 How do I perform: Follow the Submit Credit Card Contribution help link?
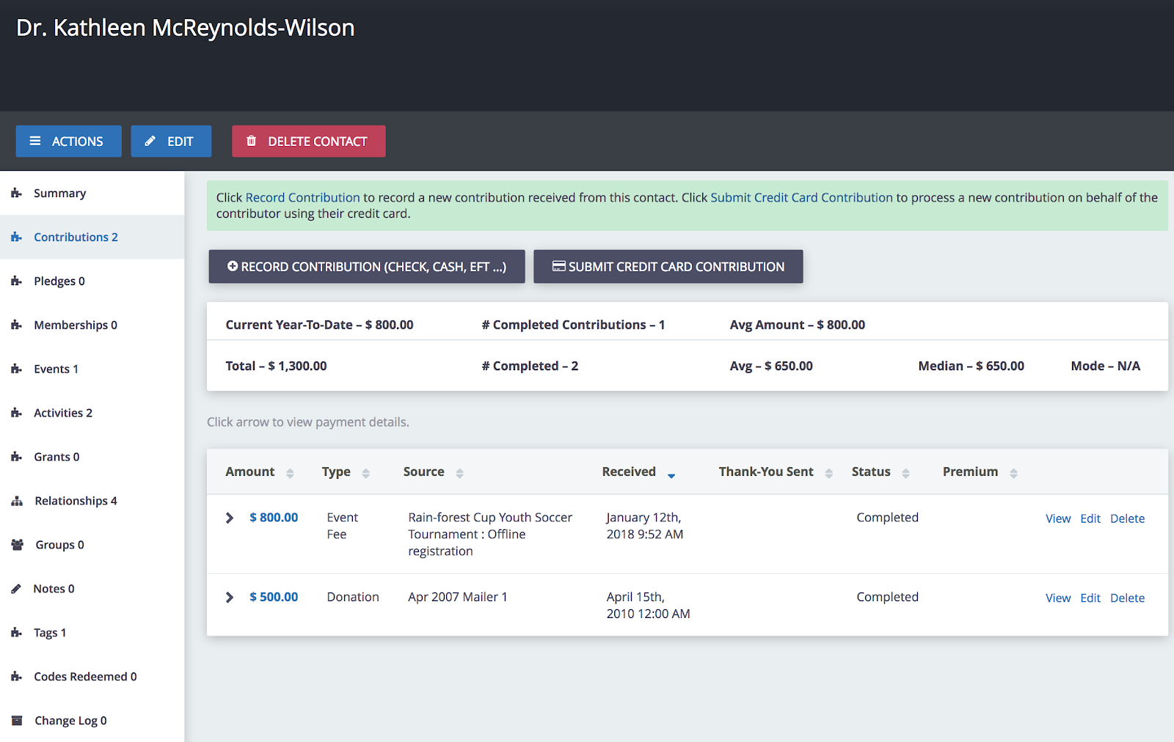tap(802, 198)
